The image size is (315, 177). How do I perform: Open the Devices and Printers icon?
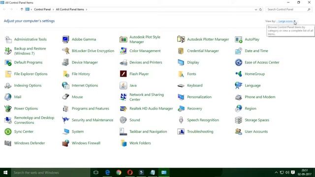[124, 62]
